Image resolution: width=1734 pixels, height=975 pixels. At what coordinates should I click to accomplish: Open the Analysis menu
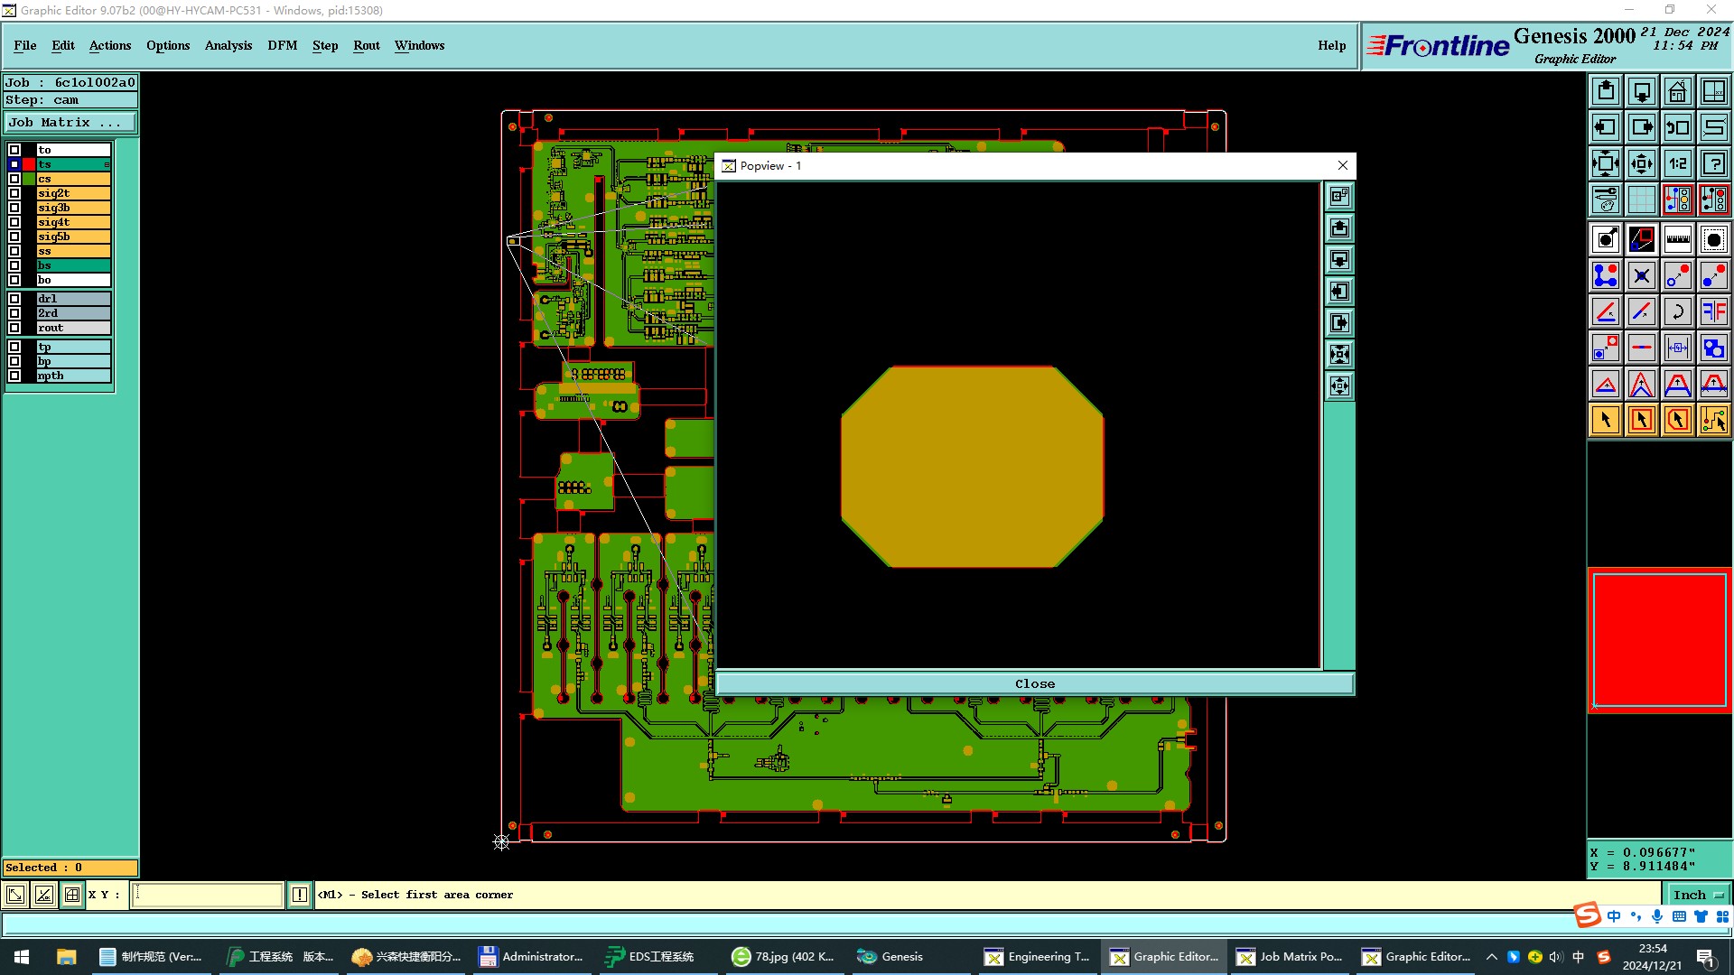pos(228,45)
